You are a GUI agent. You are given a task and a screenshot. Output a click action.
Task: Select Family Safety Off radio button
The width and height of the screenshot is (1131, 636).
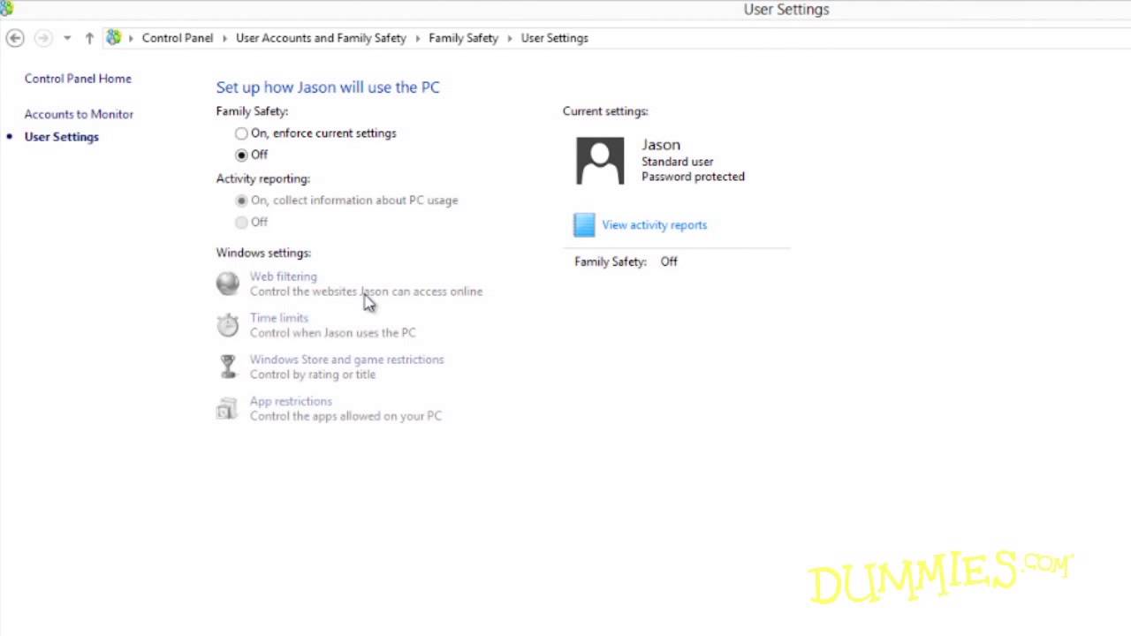point(241,155)
